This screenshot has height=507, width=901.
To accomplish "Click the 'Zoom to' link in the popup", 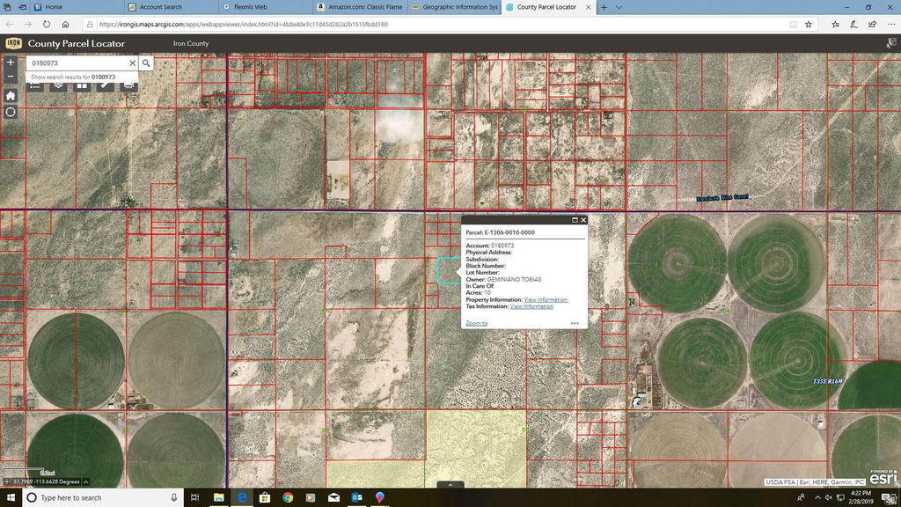I will [476, 323].
